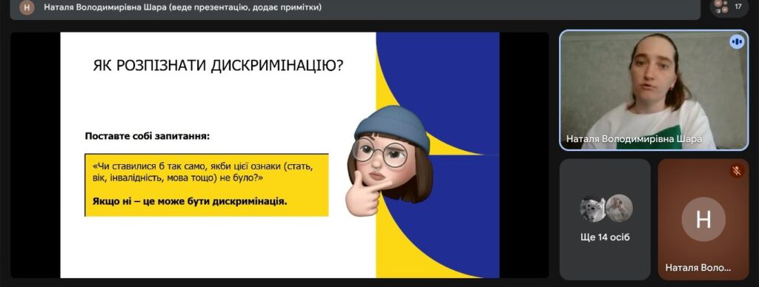Click the participant avatars cluster next to 17
Image resolution: width=759 pixels, height=287 pixels.
[x=722, y=6]
